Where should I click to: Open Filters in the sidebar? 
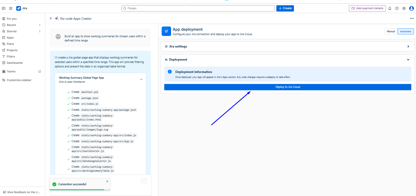[x=11, y=56]
